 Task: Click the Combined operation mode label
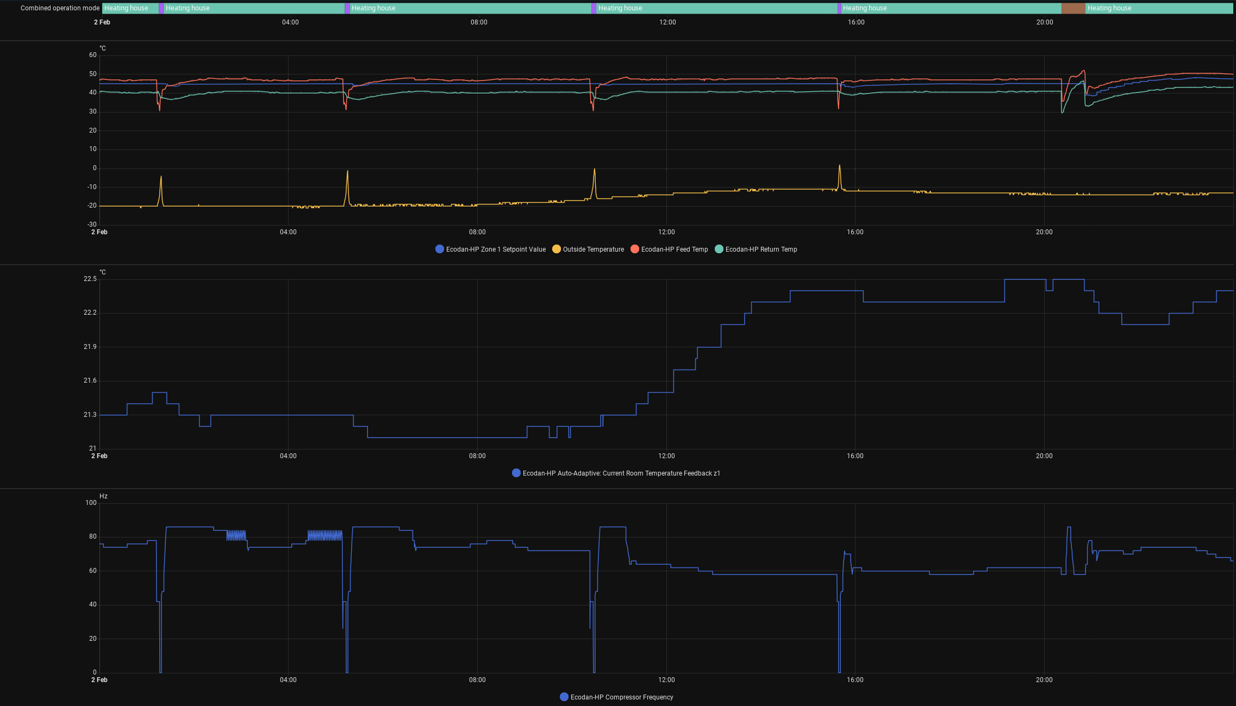(60, 8)
